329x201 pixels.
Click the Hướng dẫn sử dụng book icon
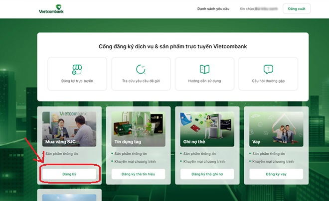(x=204, y=69)
